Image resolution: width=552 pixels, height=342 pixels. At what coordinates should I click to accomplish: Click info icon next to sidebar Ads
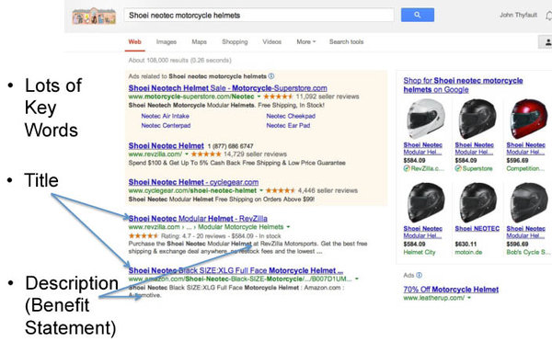click(419, 275)
